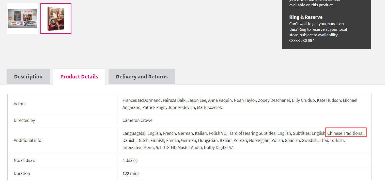Switch to the Product Details tab

coord(79,76)
